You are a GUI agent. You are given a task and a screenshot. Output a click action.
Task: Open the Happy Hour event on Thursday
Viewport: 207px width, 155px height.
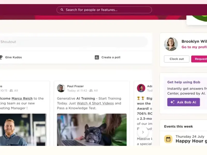coord(191,141)
